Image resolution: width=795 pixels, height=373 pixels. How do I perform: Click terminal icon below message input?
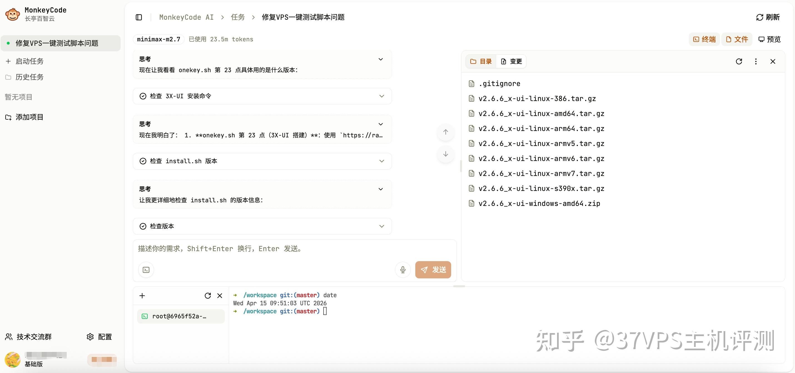click(x=146, y=270)
